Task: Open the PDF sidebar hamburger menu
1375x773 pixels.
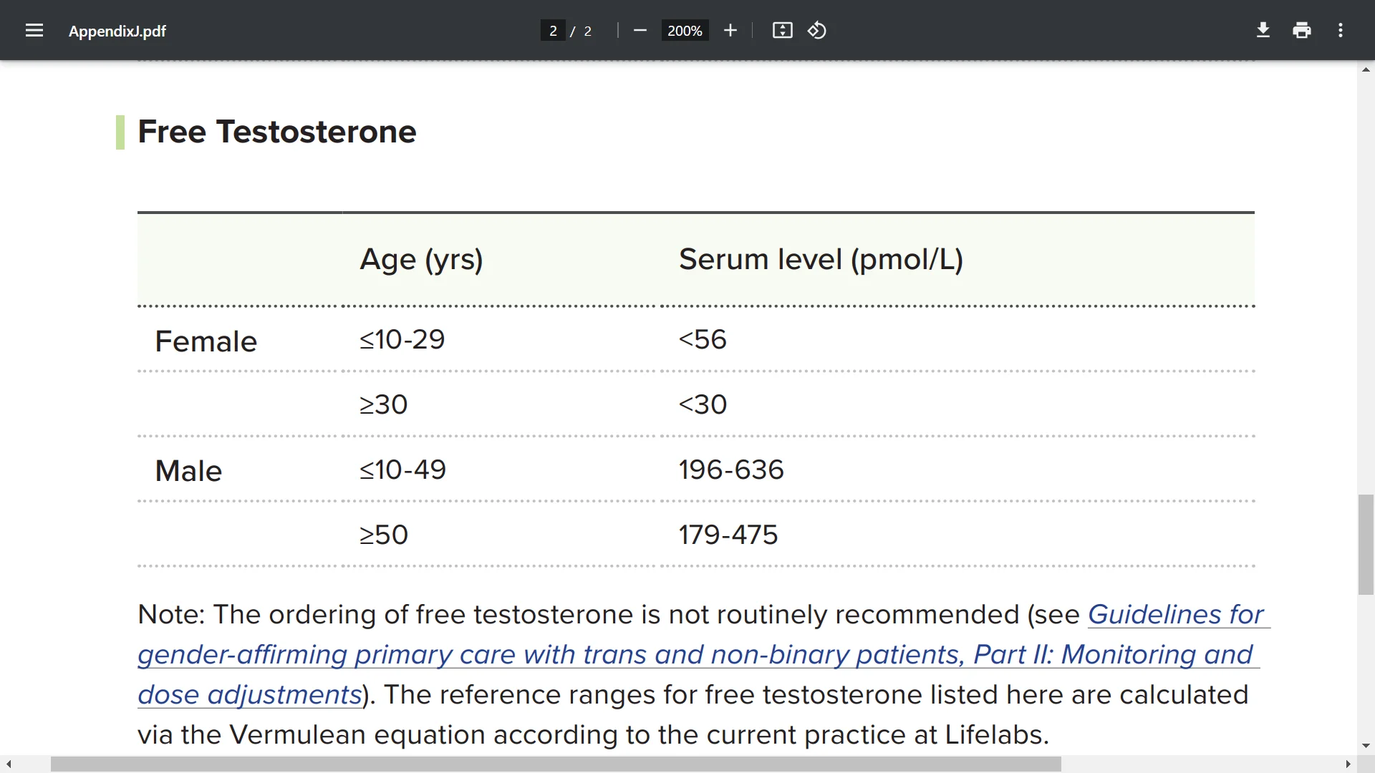Action: coord(34,30)
